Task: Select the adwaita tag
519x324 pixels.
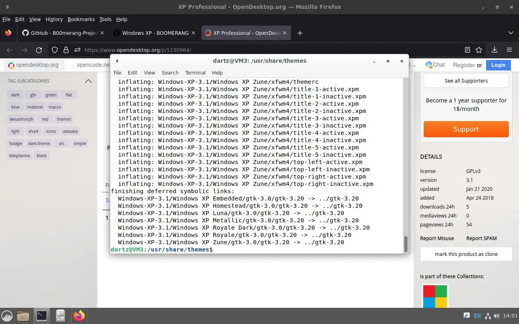Action: (70, 131)
